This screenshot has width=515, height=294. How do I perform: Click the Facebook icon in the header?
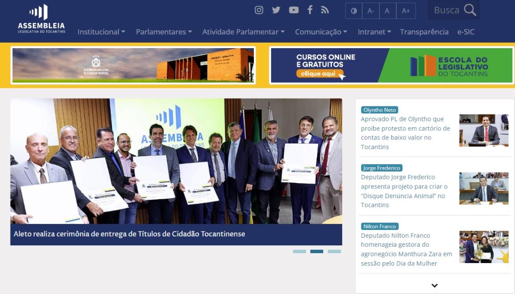[x=310, y=10]
